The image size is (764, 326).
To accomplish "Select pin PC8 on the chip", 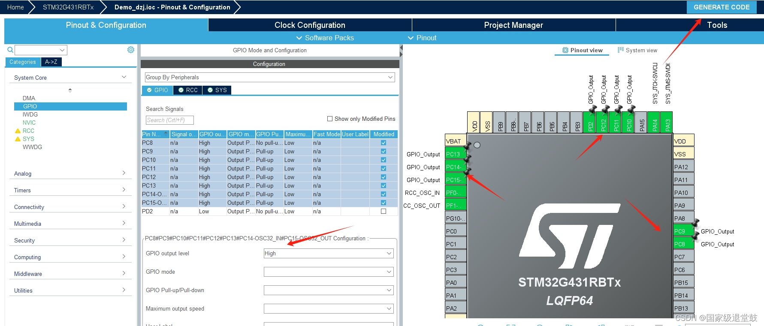I will 684,244.
